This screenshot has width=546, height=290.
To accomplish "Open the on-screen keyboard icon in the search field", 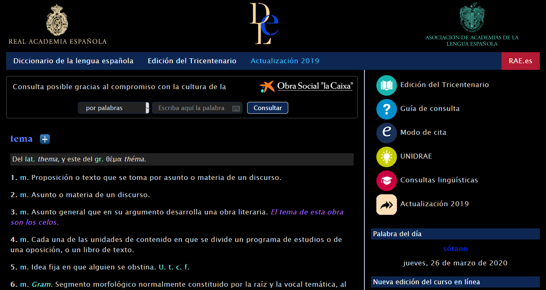I will (236, 108).
